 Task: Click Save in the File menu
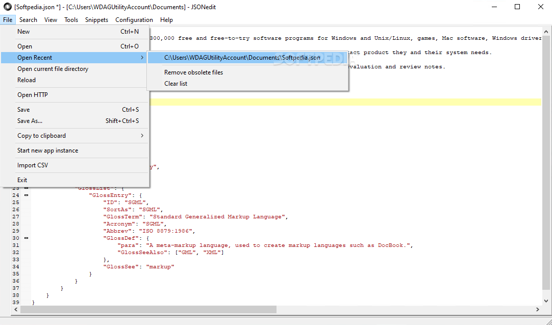click(75, 110)
